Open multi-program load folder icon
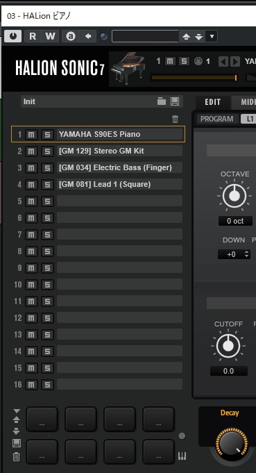Viewport: 256px width, 473px height. (x=162, y=101)
